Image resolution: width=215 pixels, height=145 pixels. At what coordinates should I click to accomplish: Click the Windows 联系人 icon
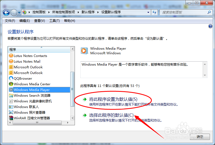(x=11, y=107)
